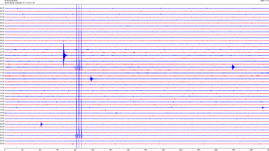Viewport: 269px width, 151px height.
Task: Select the 12:00 row time label
Action: pyautogui.click(x=2, y=79)
